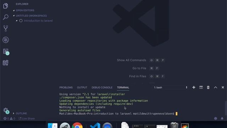
Task: Click terminal line 'Loading composer repositories with package information'
Action: pos(104,101)
